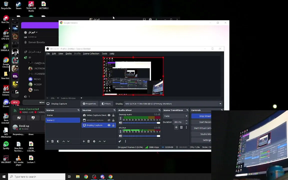The height and width of the screenshot is (180, 288).
Task: Mute Desktop Audio speaker icon
Action: click(x=120, y=123)
